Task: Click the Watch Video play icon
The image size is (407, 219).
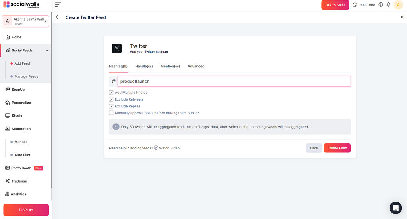Action: [156, 148]
